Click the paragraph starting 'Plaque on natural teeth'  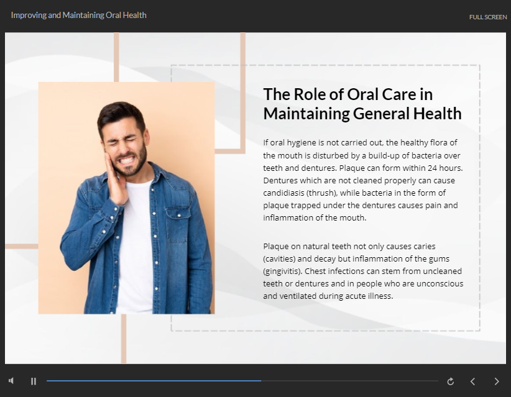click(363, 271)
